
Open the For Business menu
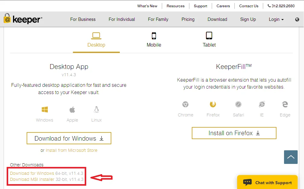coord(83,19)
